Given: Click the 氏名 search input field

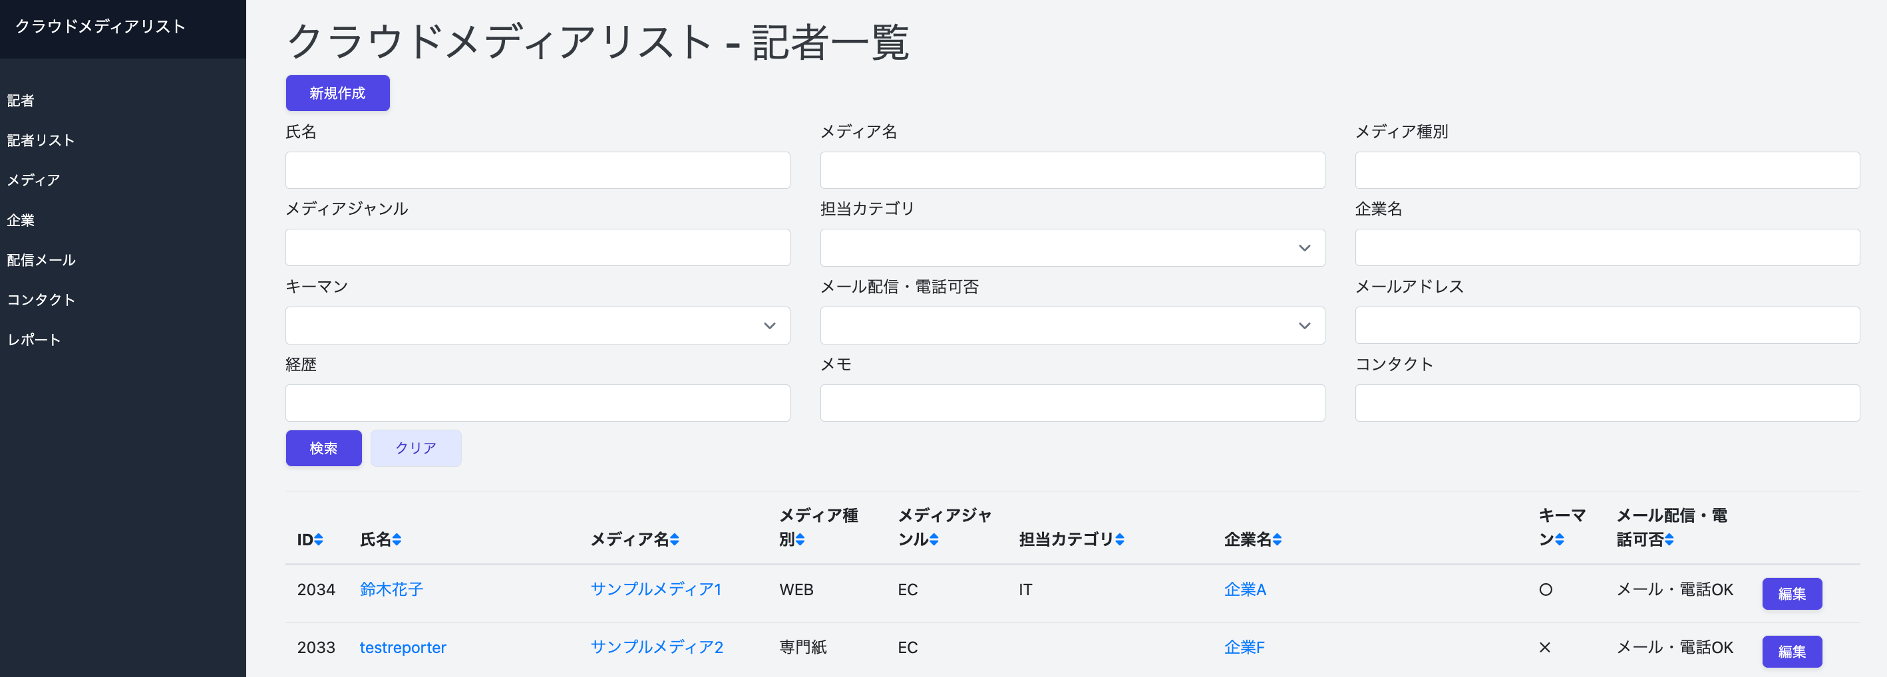Looking at the screenshot, I should tap(537, 170).
